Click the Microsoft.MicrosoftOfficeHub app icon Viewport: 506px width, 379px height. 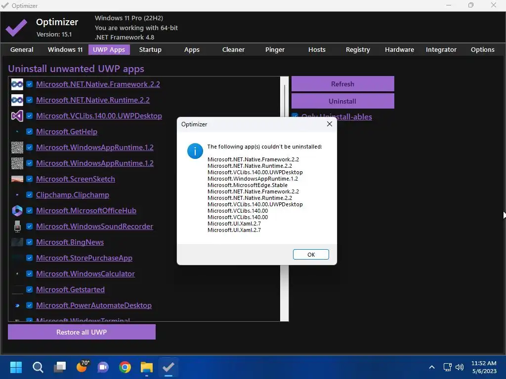17,211
